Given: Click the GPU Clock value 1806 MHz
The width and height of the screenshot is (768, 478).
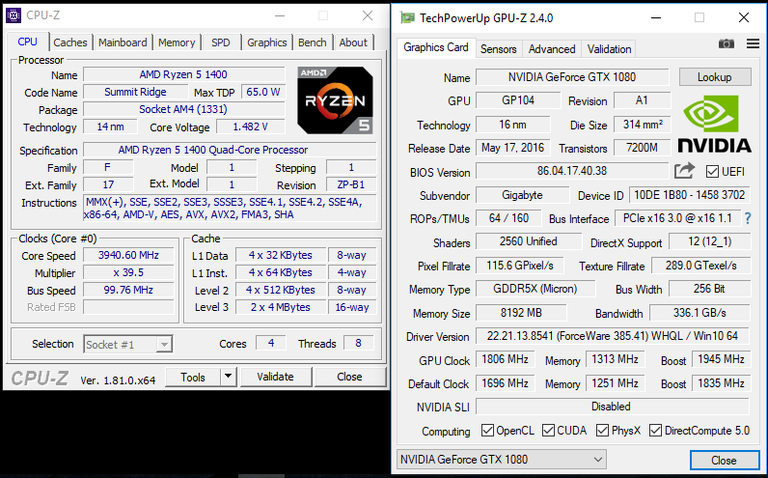Looking at the screenshot, I should click(505, 359).
